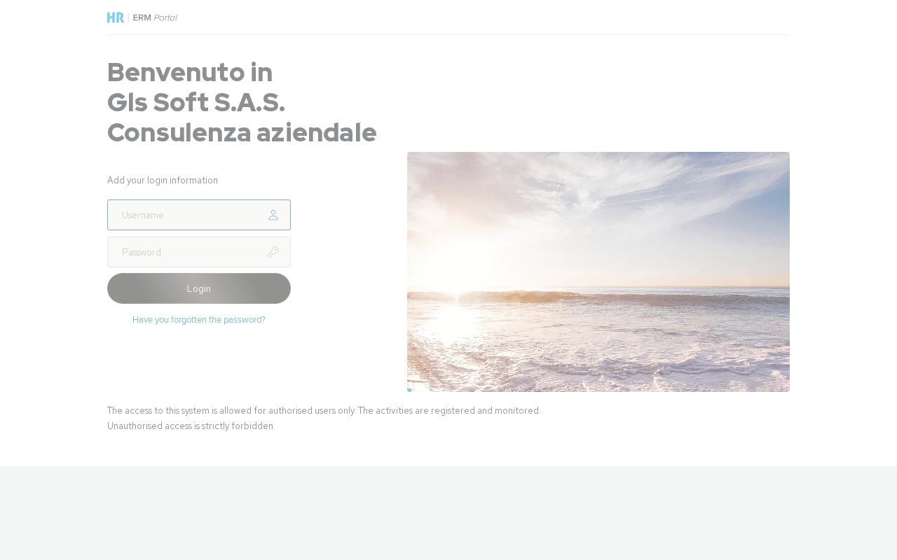Click the 'Benvenuto in' heading line
The image size is (897, 560).
pos(190,72)
